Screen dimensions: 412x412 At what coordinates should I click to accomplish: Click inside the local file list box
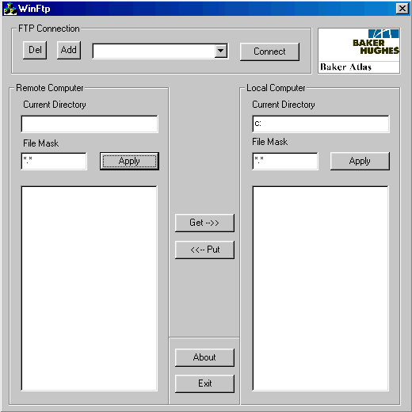321,288
